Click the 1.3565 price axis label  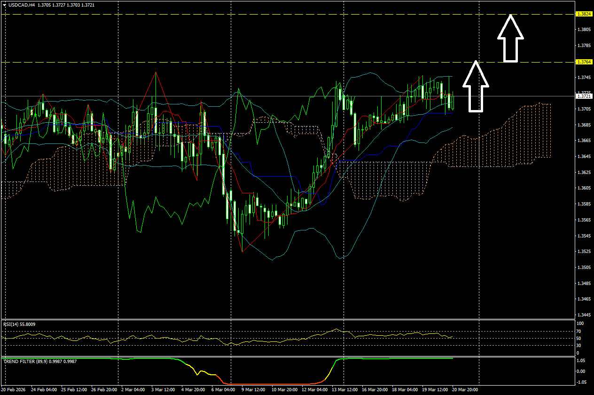(584, 220)
